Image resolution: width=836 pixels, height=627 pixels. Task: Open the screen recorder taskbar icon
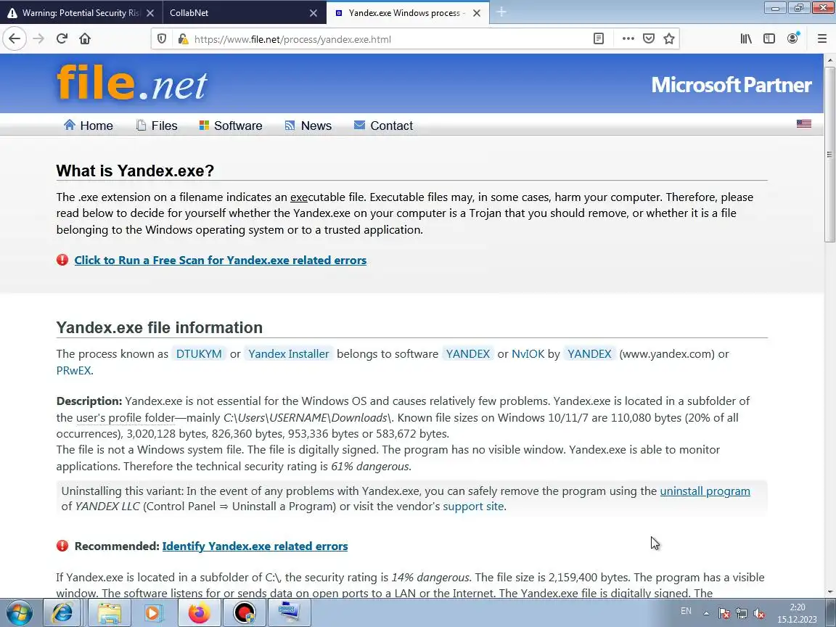tap(244, 613)
